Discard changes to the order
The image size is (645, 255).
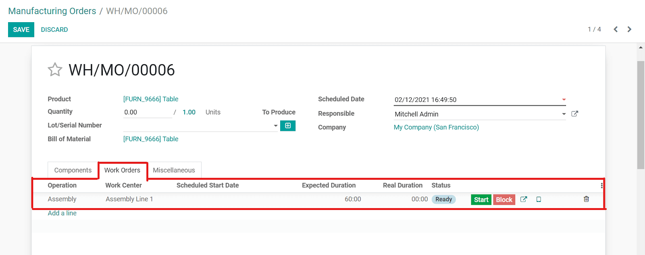tap(54, 30)
